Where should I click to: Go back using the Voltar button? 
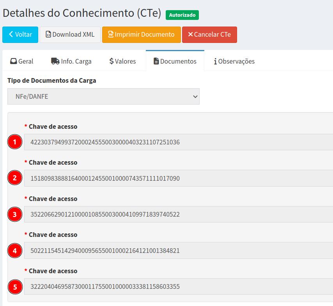20,34
